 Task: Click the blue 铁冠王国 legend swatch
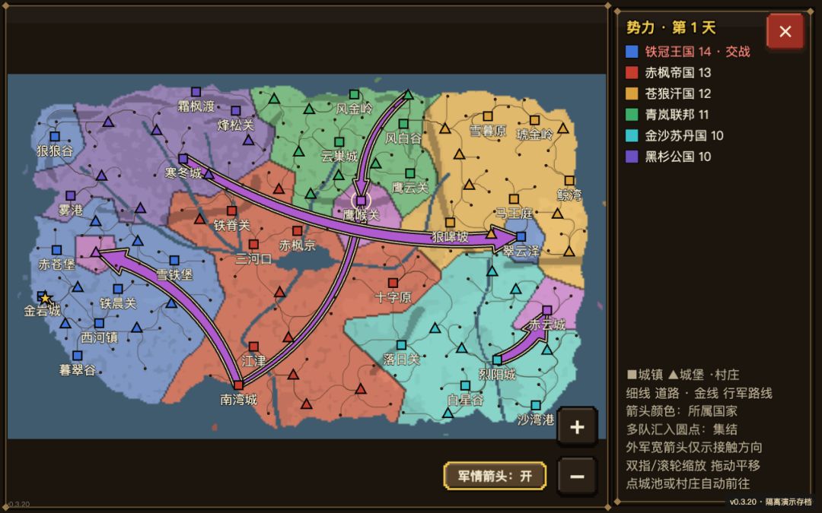pyautogui.click(x=632, y=52)
